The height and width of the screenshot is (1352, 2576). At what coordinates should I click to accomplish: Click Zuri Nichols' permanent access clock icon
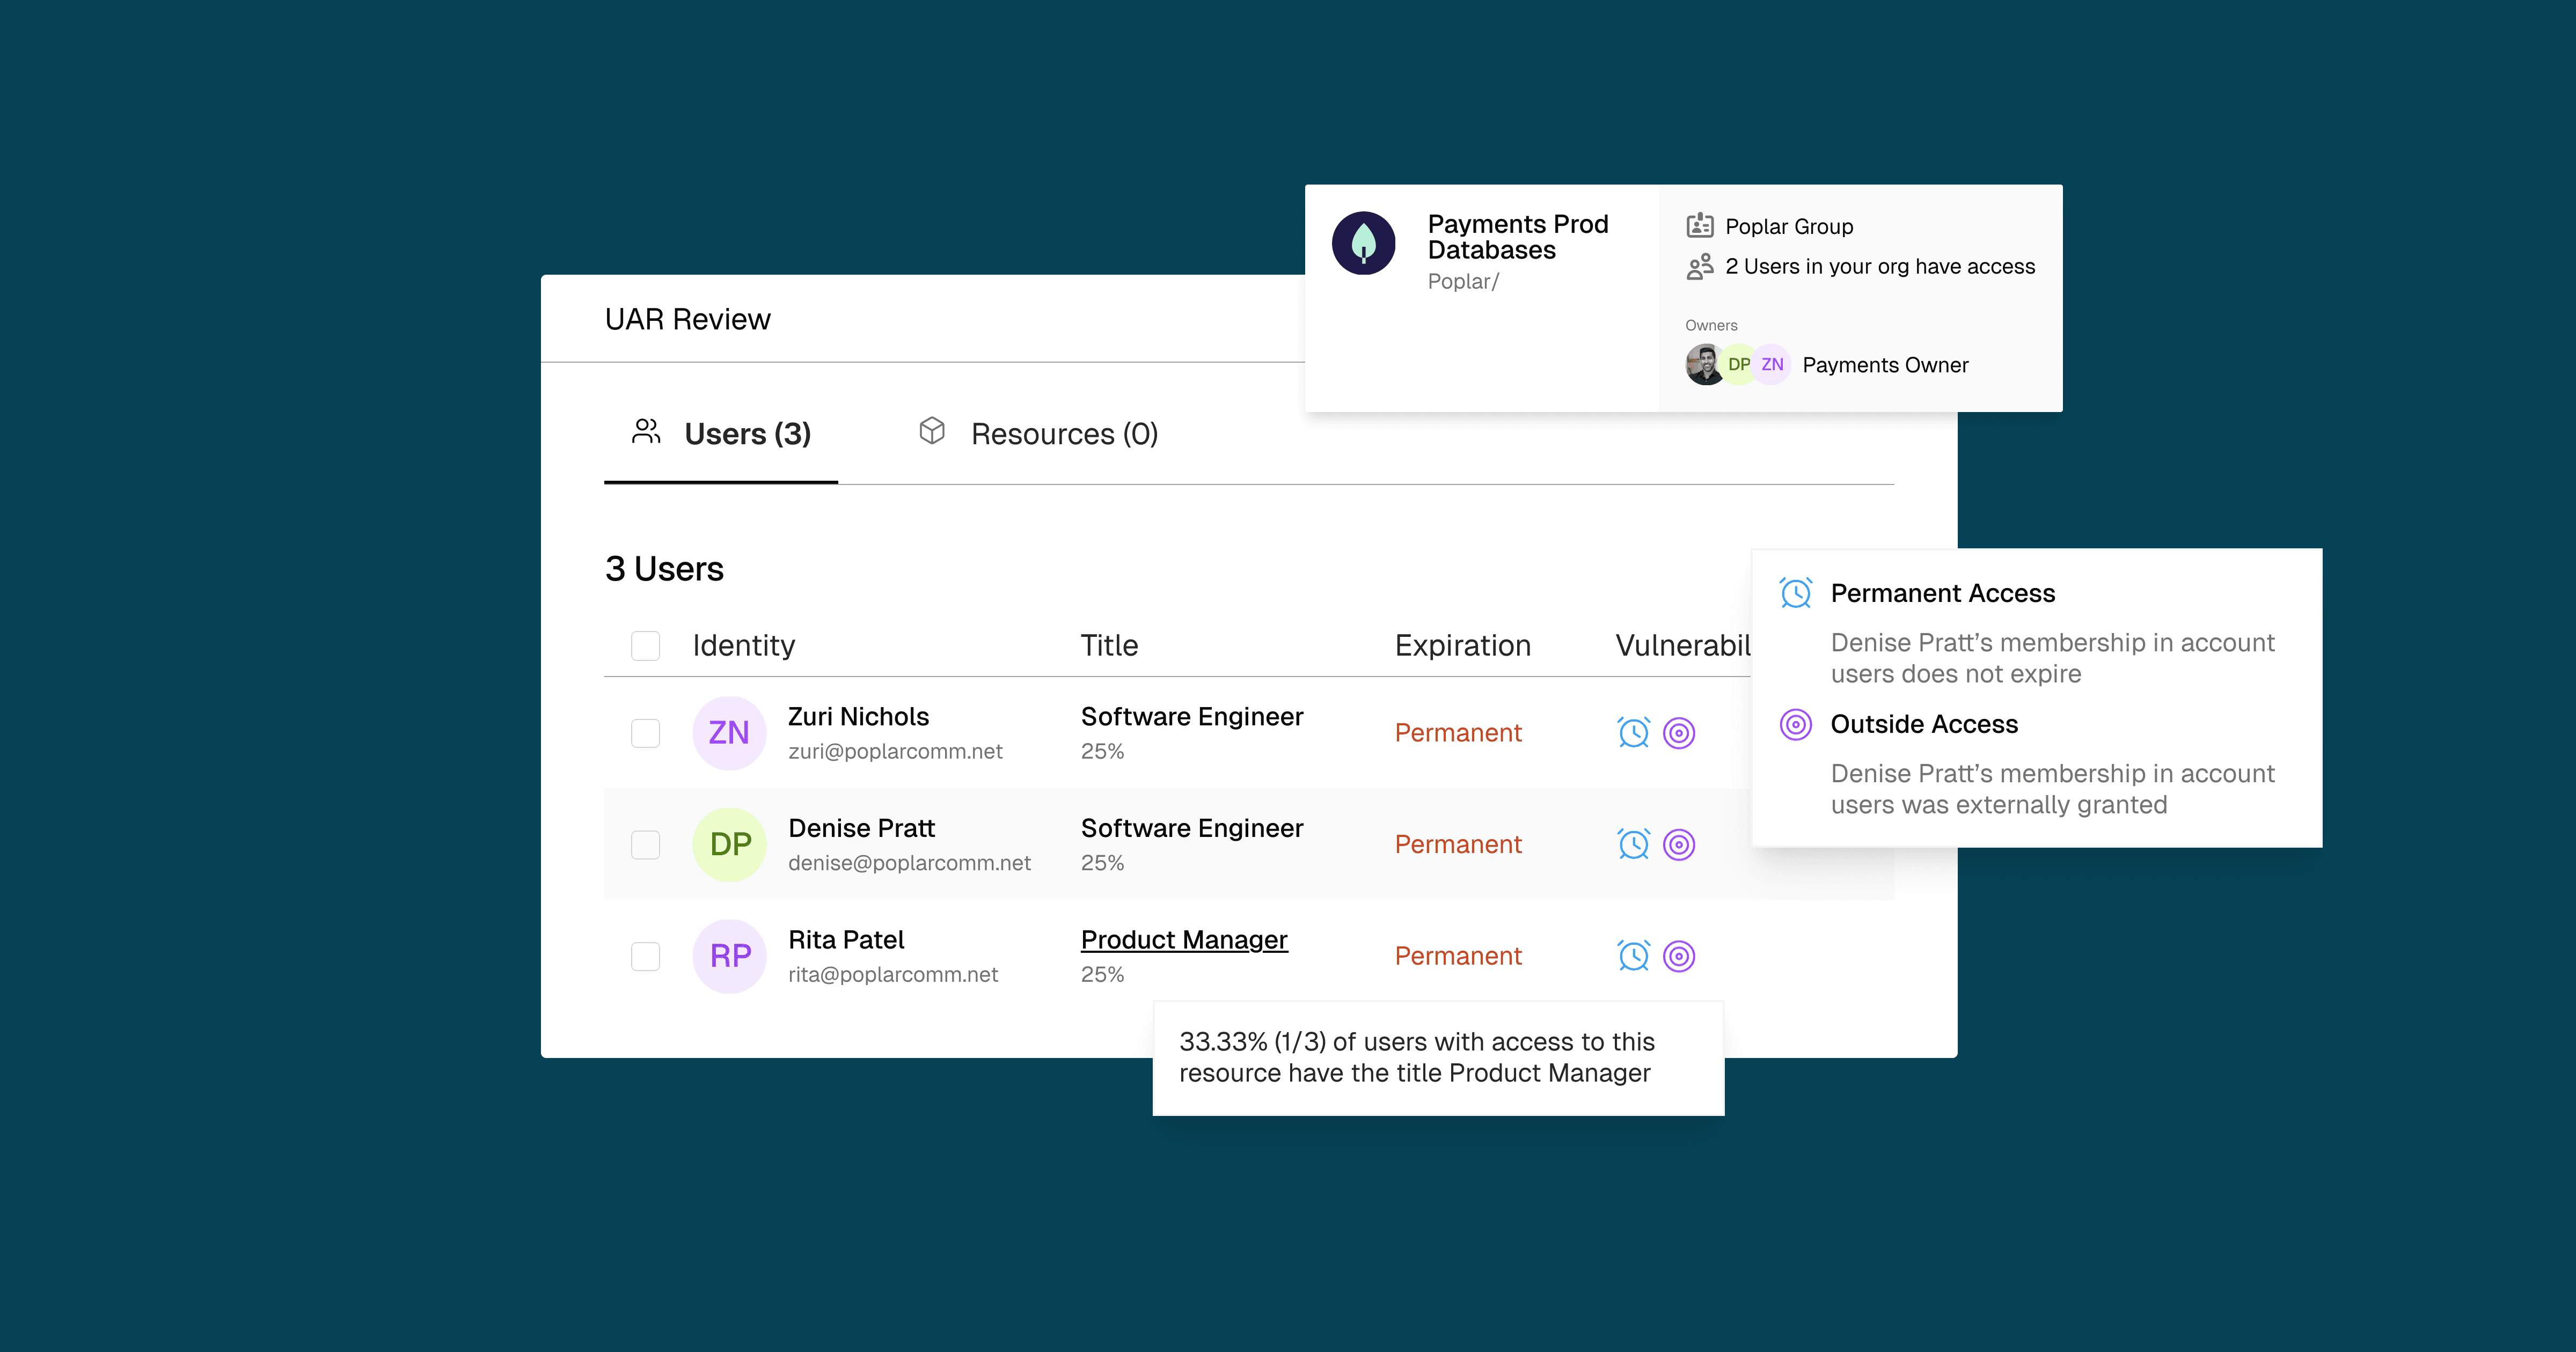pyautogui.click(x=1633, y=733)
